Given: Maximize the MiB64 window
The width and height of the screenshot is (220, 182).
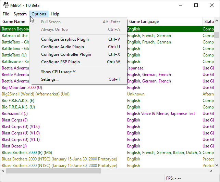Looking at the screenshot, I should (x=196, y=5).
